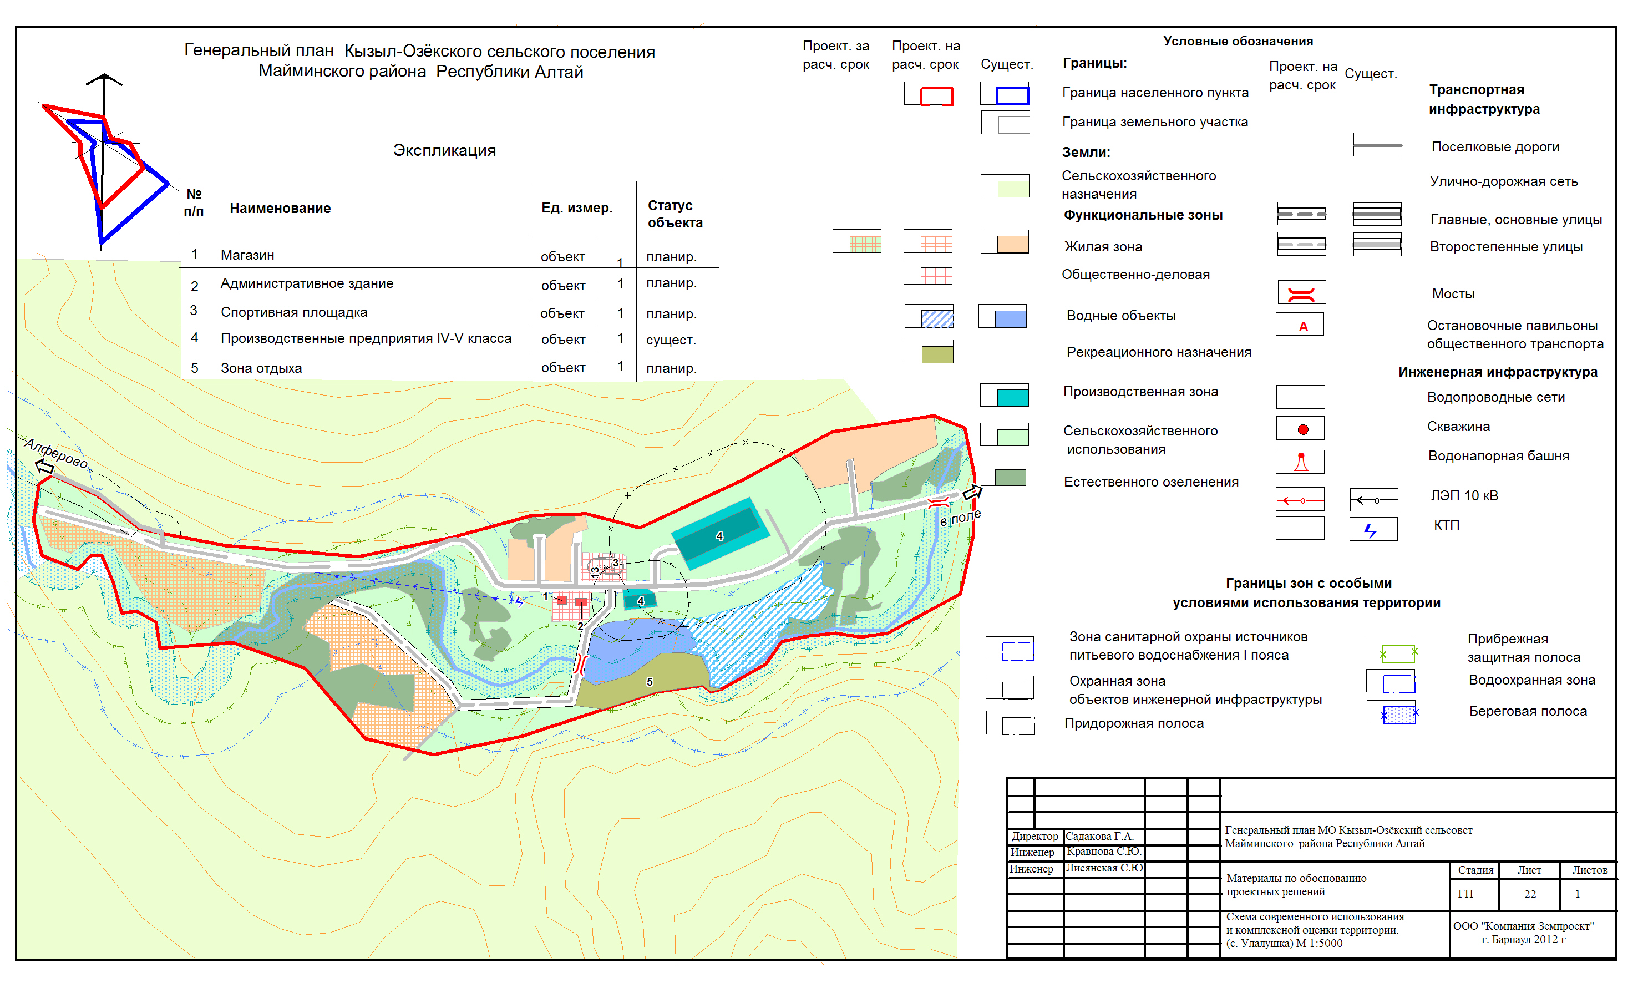The width and height of the screenshot is (1638, 983).
Task: Select the red projected ЛЭП 10 кВ symbol
Action: (x=1300, y=499)
